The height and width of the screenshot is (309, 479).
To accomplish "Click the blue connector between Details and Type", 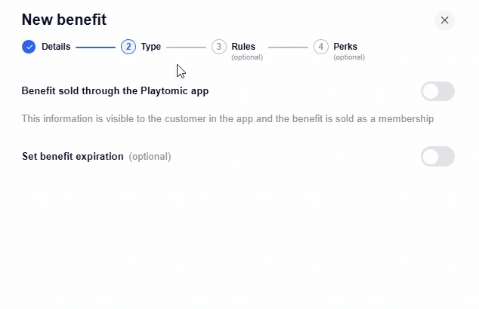I will coord(95,47).
